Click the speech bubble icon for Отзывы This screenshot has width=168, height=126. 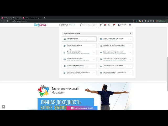click(65, 66)
